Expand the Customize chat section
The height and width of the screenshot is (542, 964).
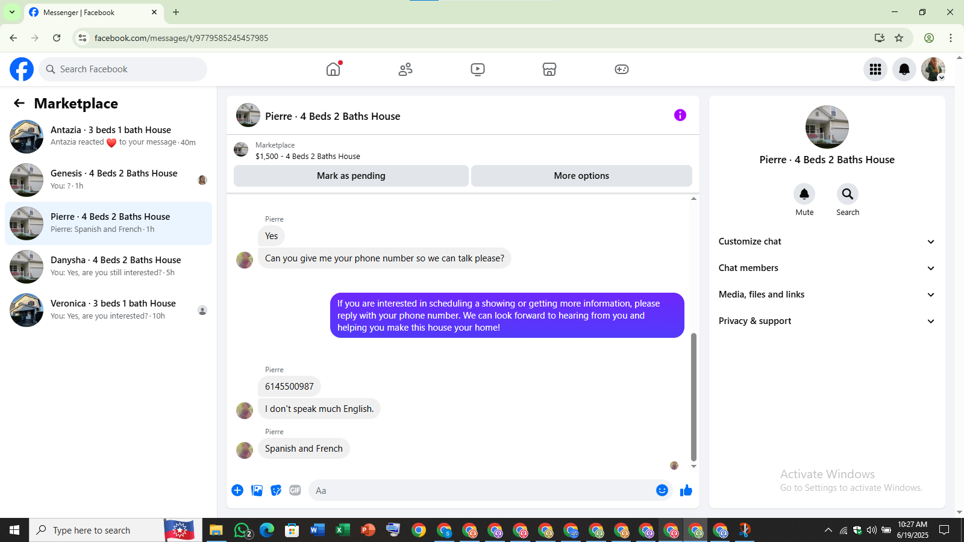[x=827, y=241]
